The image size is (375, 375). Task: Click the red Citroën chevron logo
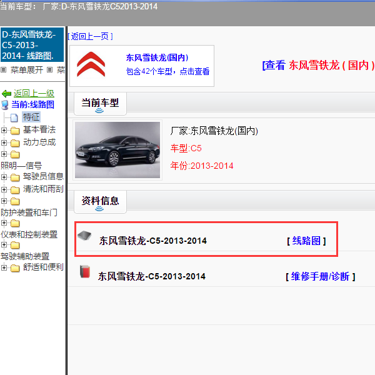click(91, 64)
